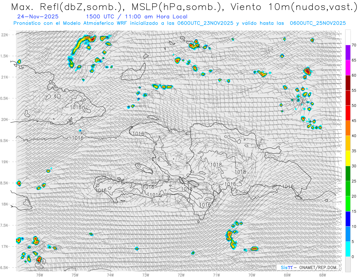The image size is (362, 279).
Task: Click the "55" colorbar scale label
Action: 354,90
